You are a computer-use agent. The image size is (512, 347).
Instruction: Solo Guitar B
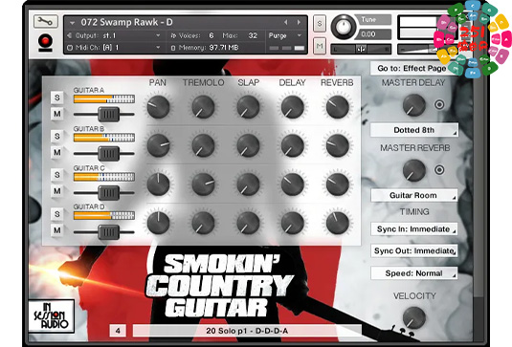click(x=57, y=136)
